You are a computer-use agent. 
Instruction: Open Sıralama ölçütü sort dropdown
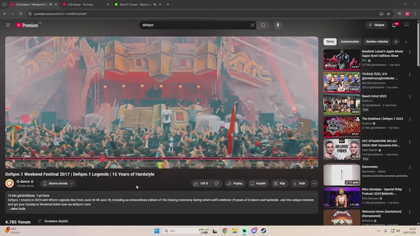pyautogui.click(x=53, y=221)
